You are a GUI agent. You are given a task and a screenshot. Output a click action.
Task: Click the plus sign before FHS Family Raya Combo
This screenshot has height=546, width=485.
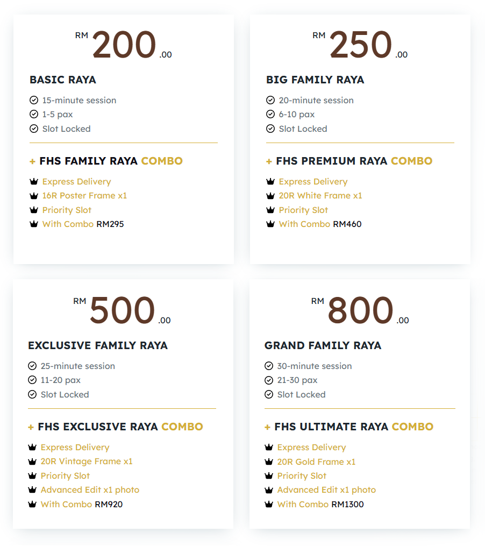click(x=32, y=161)
